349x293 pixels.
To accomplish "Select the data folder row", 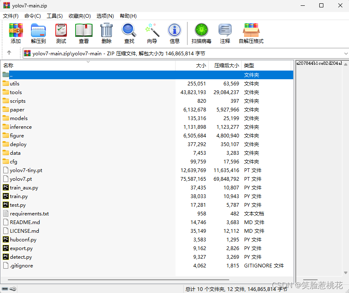I will pyautogui.click(x=147, y=153).
